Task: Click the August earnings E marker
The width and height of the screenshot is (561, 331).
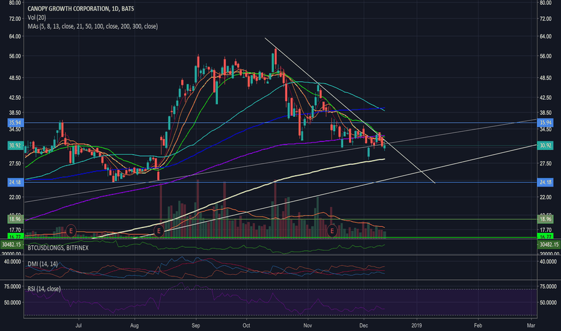Action: (x=158, y=231)
